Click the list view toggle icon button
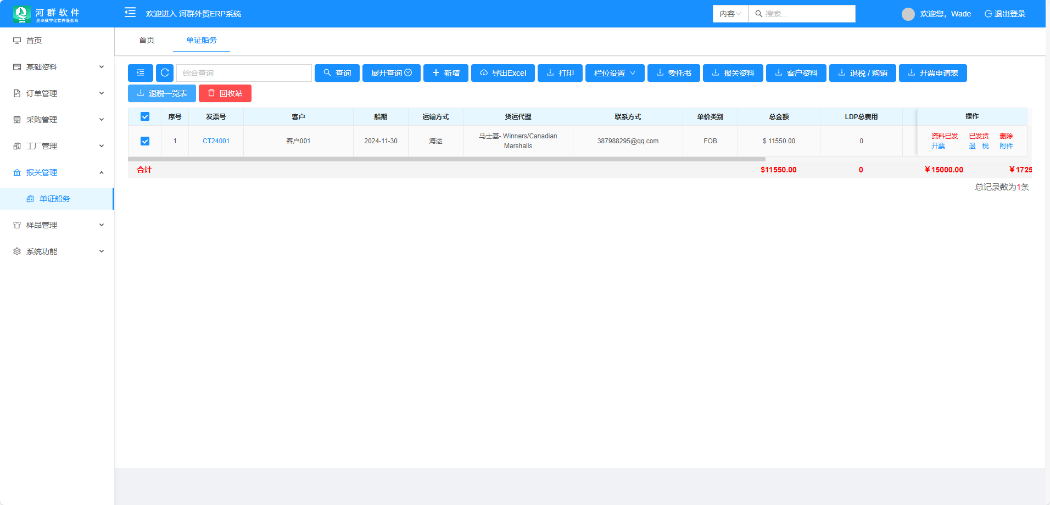Viewport: 1050px width, 505px height. click(x=141, y=73)
